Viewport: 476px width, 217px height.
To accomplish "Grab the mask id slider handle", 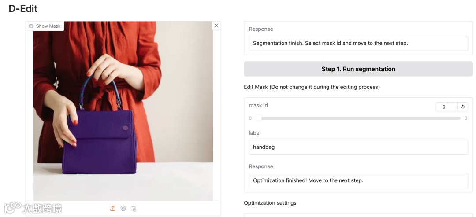I will (x=259, y=118).
